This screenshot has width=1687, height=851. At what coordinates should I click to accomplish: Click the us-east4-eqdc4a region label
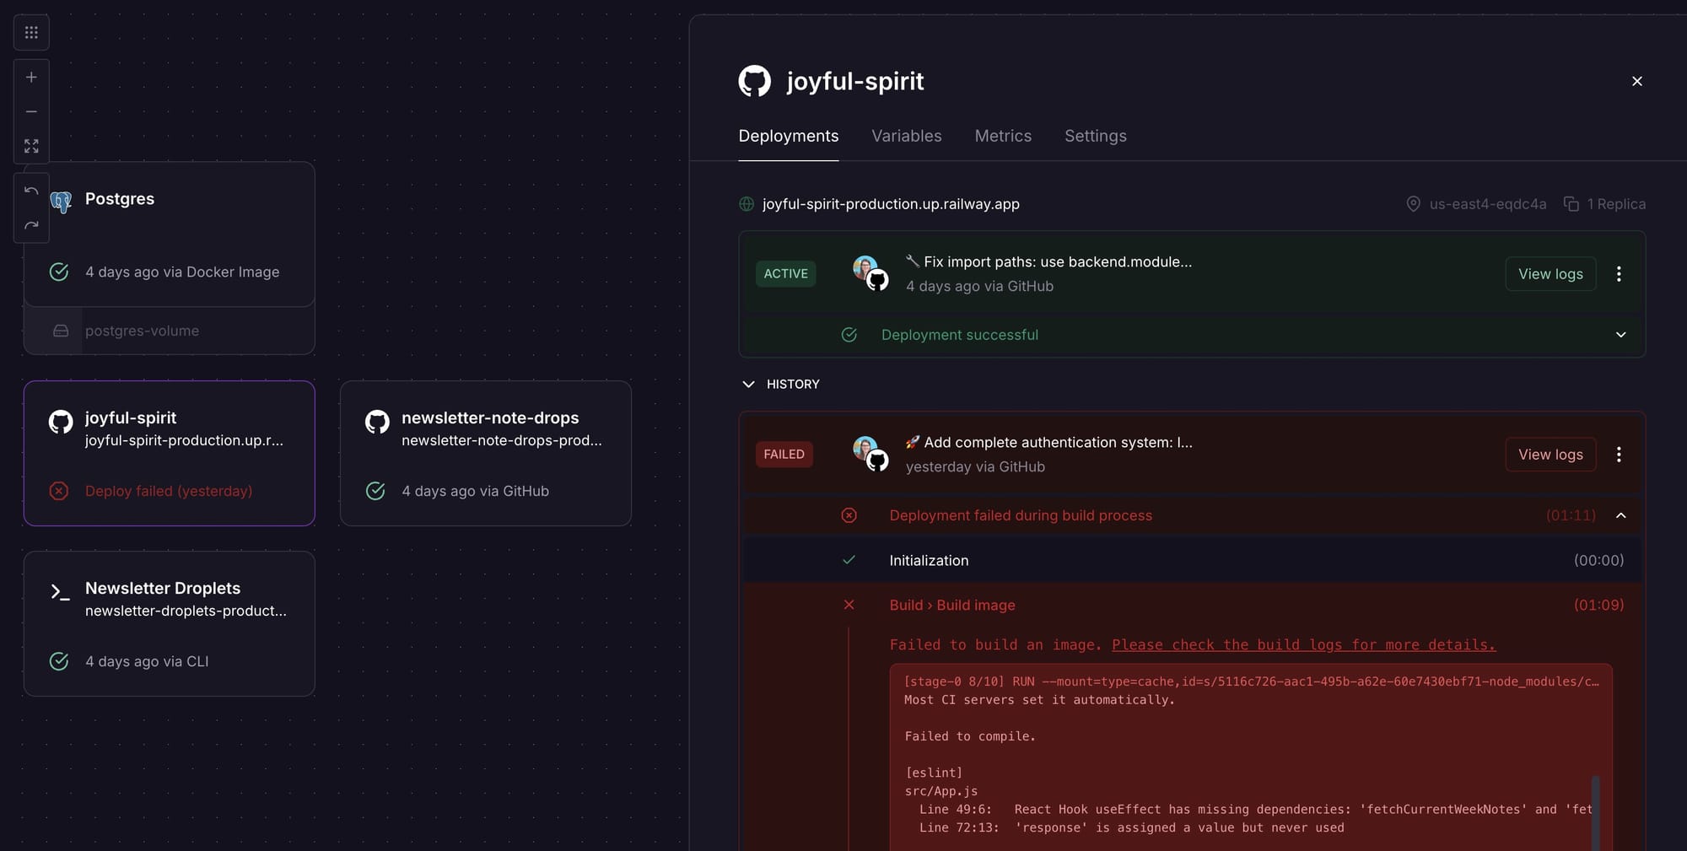tap(1488, 204)
